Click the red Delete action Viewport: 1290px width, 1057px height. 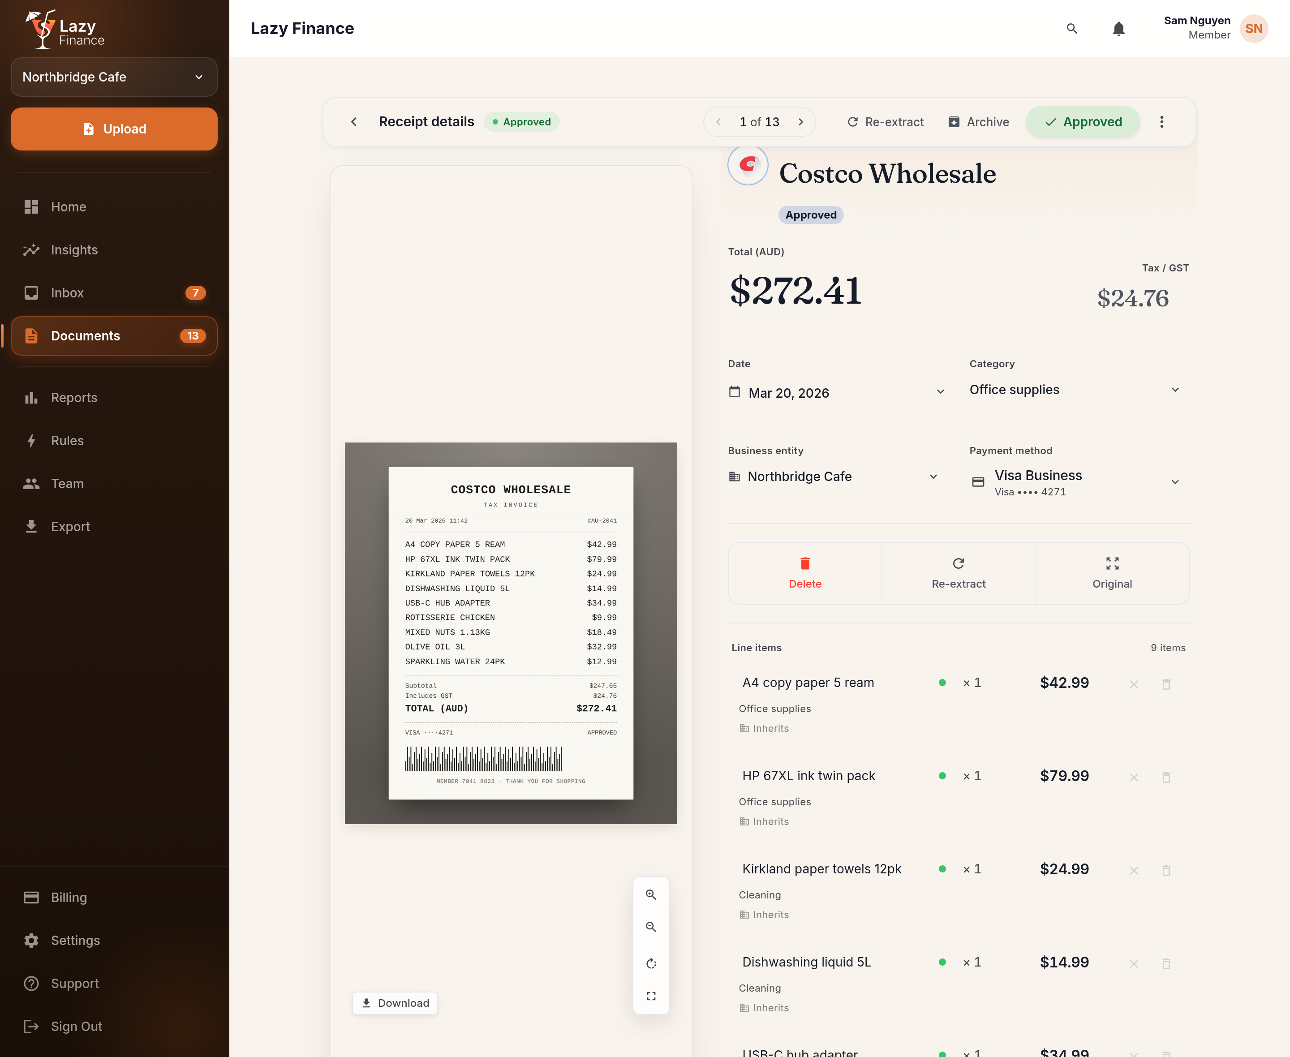pos(805,573)
